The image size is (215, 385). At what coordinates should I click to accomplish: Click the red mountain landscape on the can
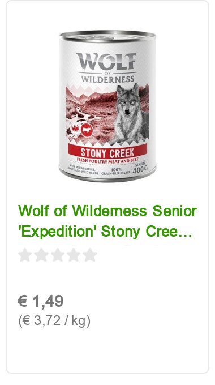[x=91, y=108]
